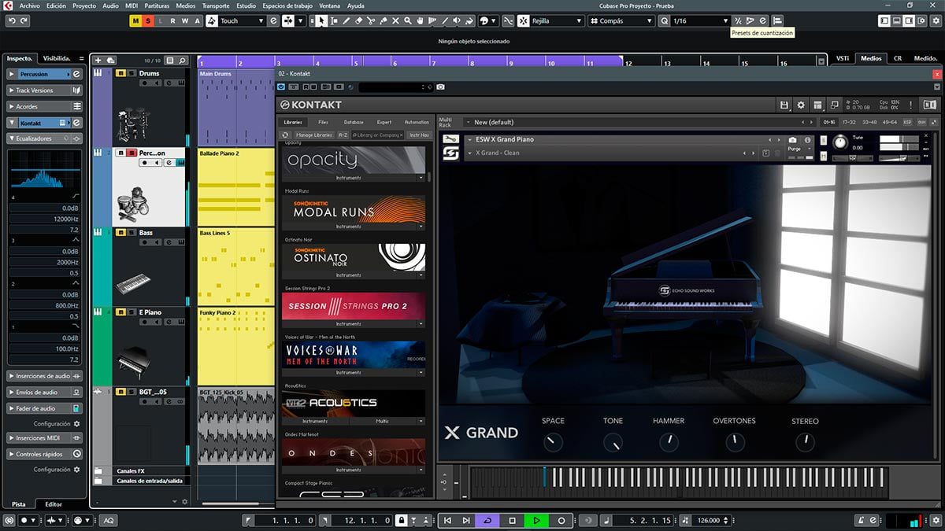Select the Split scissors tool
The image size is (945, 531).
(371, 20)
